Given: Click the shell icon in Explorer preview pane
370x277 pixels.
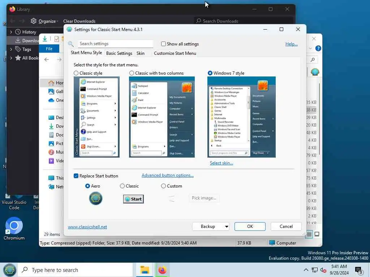Looking at the screenshot, I should coord(315,72).
